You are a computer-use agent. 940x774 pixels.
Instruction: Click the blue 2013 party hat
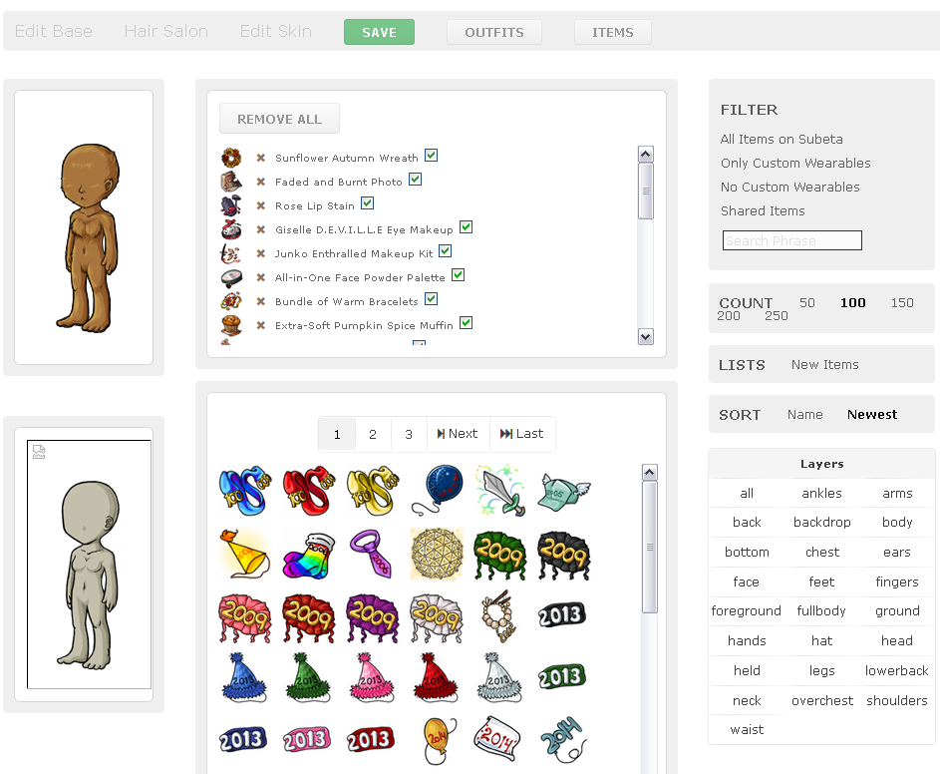(x=242, y=677)
